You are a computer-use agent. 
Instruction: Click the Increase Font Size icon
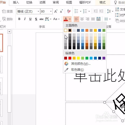[x=56, y=11]
